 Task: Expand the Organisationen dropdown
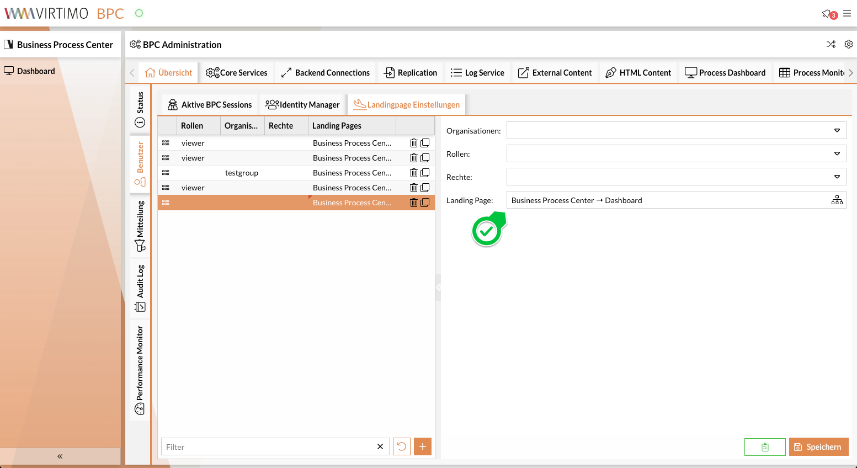[837, 131]
